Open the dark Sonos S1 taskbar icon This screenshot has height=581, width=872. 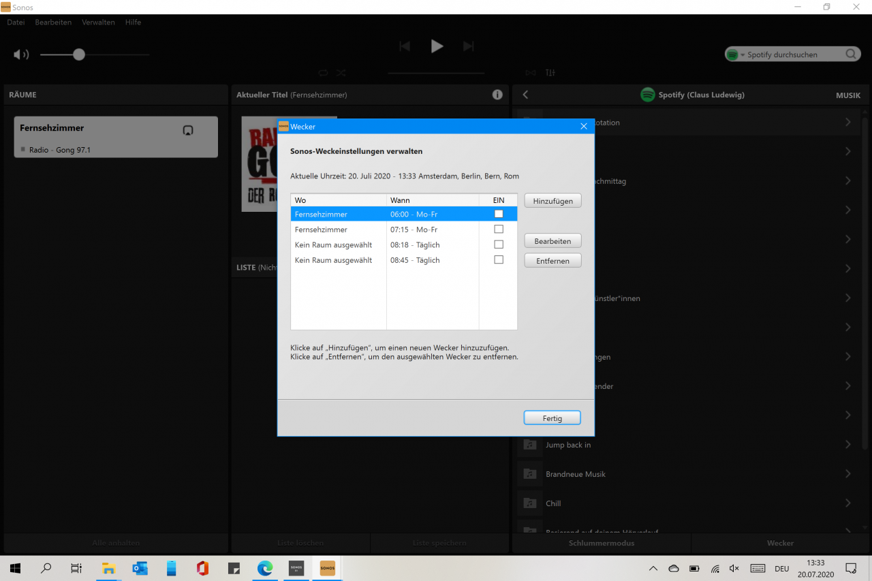(x=296, y=568)
